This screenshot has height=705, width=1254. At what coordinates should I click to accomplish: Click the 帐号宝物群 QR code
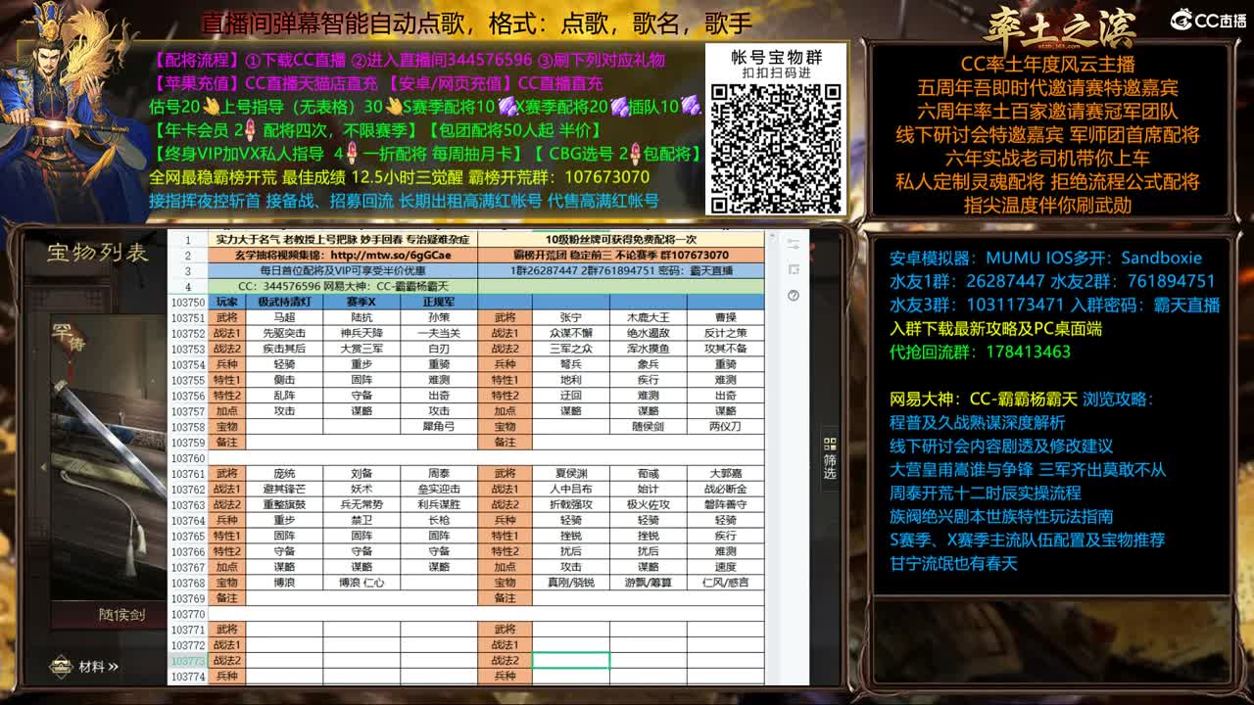click(776, 147)
